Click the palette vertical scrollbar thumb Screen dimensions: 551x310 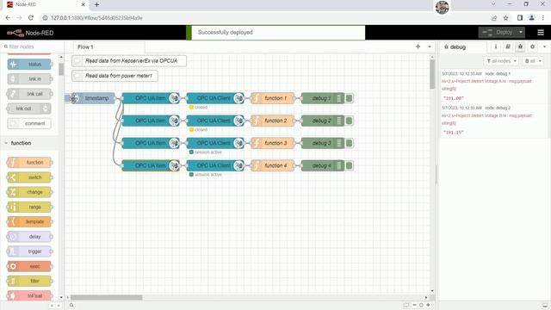[61, 69]
